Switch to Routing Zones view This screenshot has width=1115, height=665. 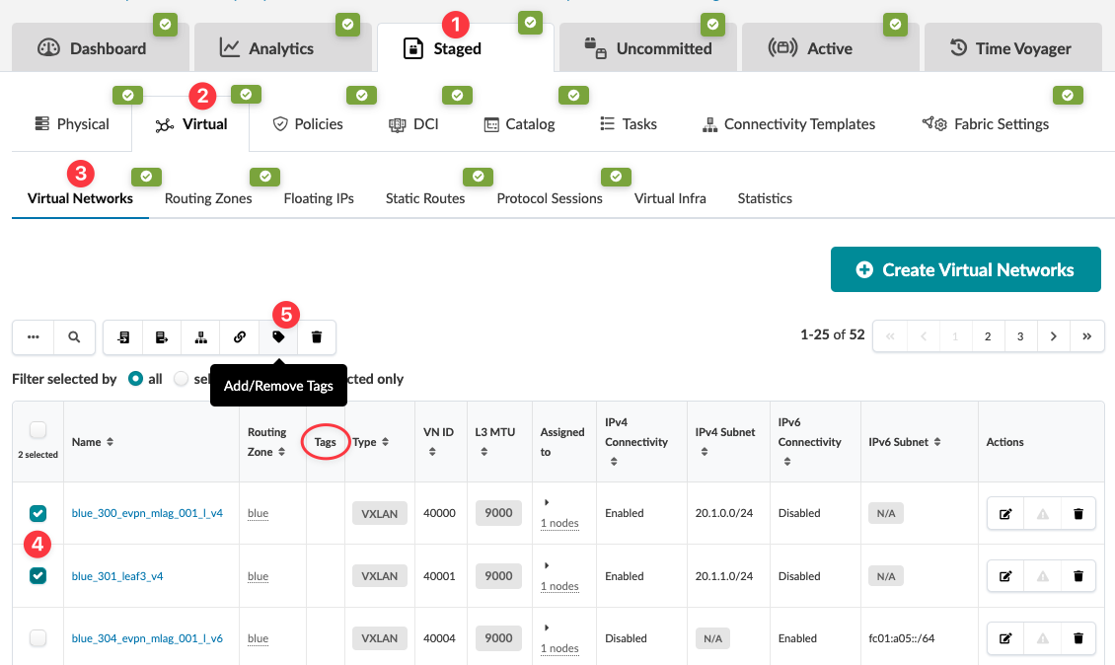click(208, 198)
